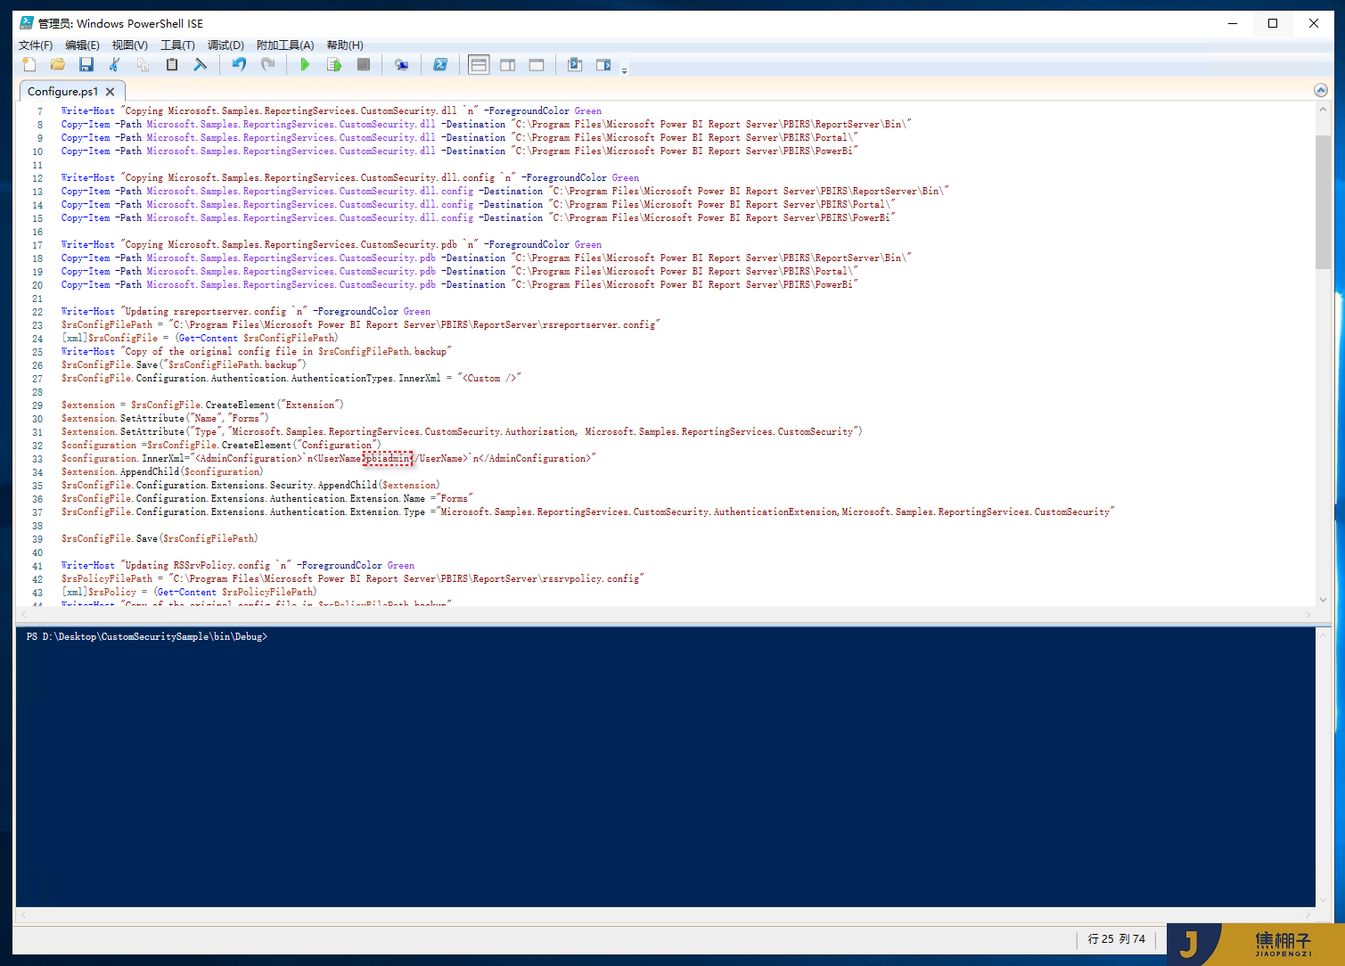1345x966 pixels.
Task: Open the 附加工具(A) menu
Action: 285,45
